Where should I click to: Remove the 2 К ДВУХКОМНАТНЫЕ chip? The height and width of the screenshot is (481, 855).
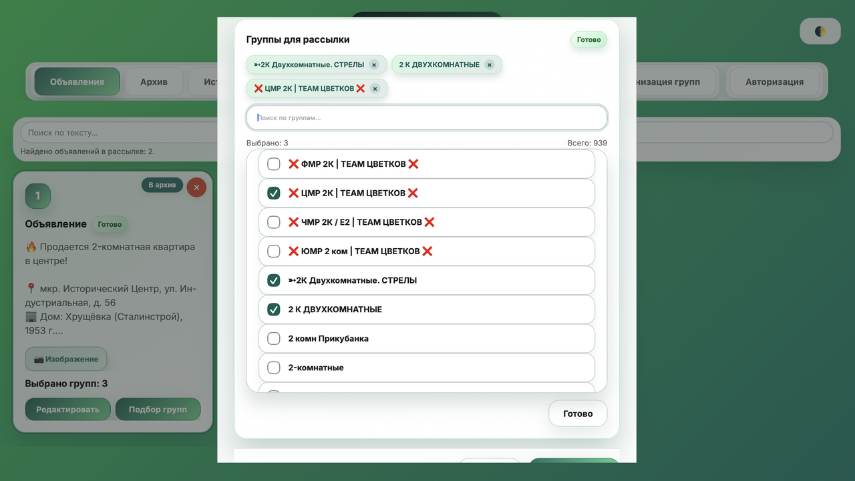tap(490, 65)
